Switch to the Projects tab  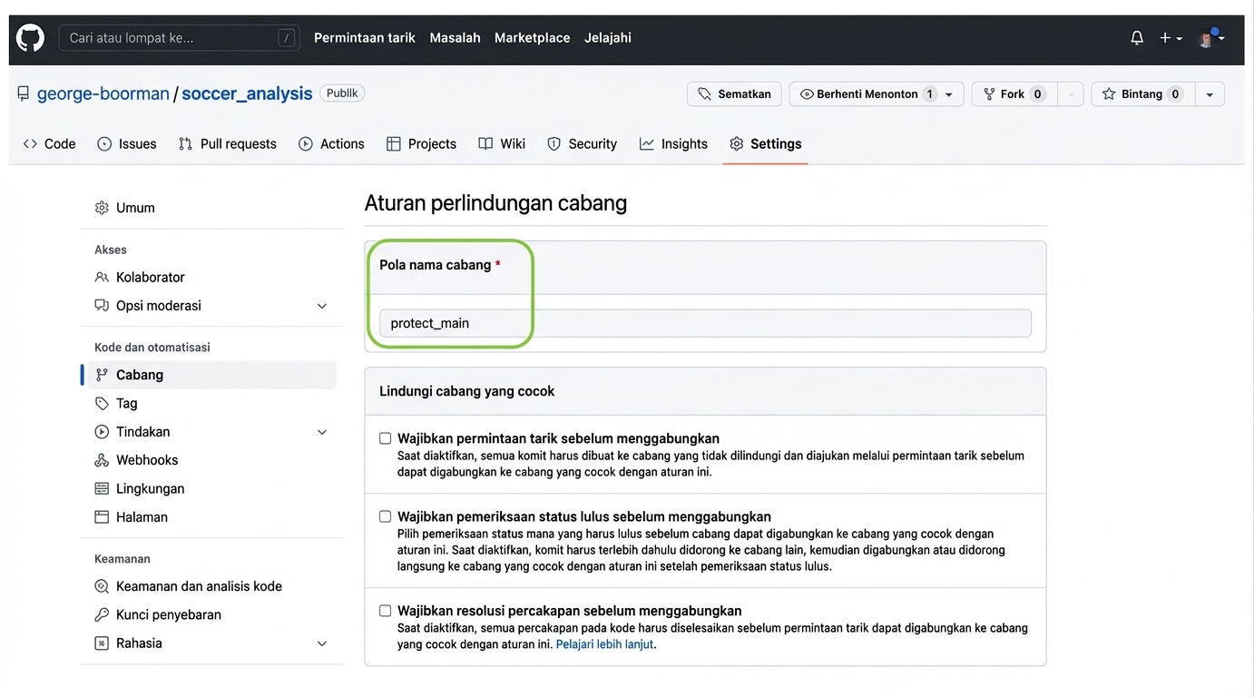tap(421, 144)
